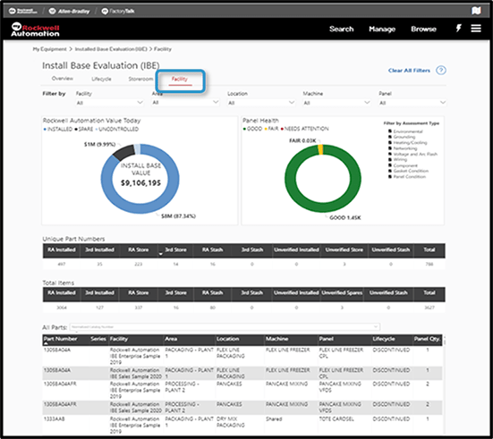Open the Manage menu in header
The width and height of the screenshot is (493, 439).
click(382, 29)
